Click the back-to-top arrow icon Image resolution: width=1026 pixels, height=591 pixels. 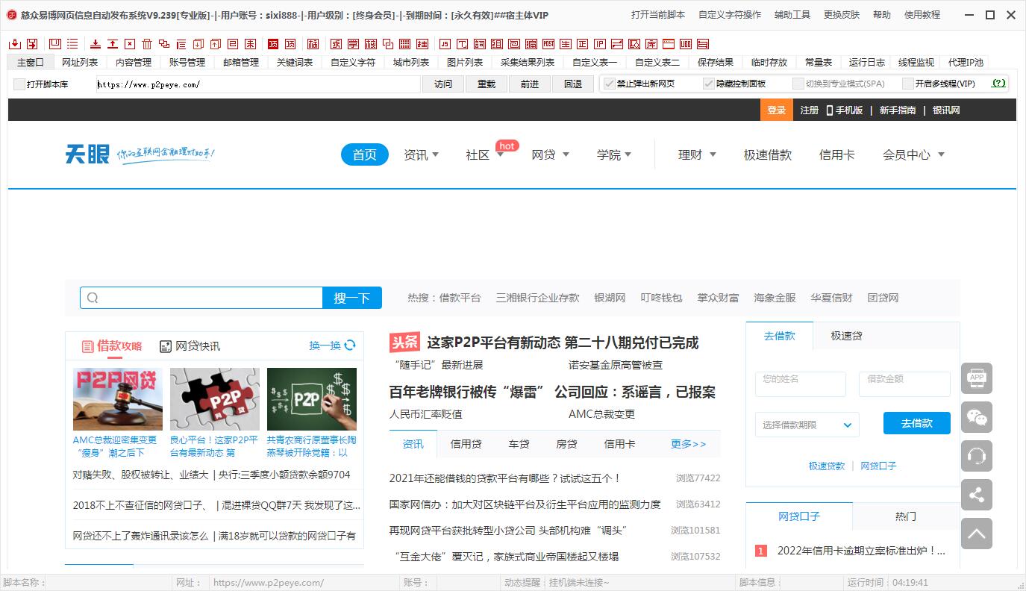tap(977, 534)
